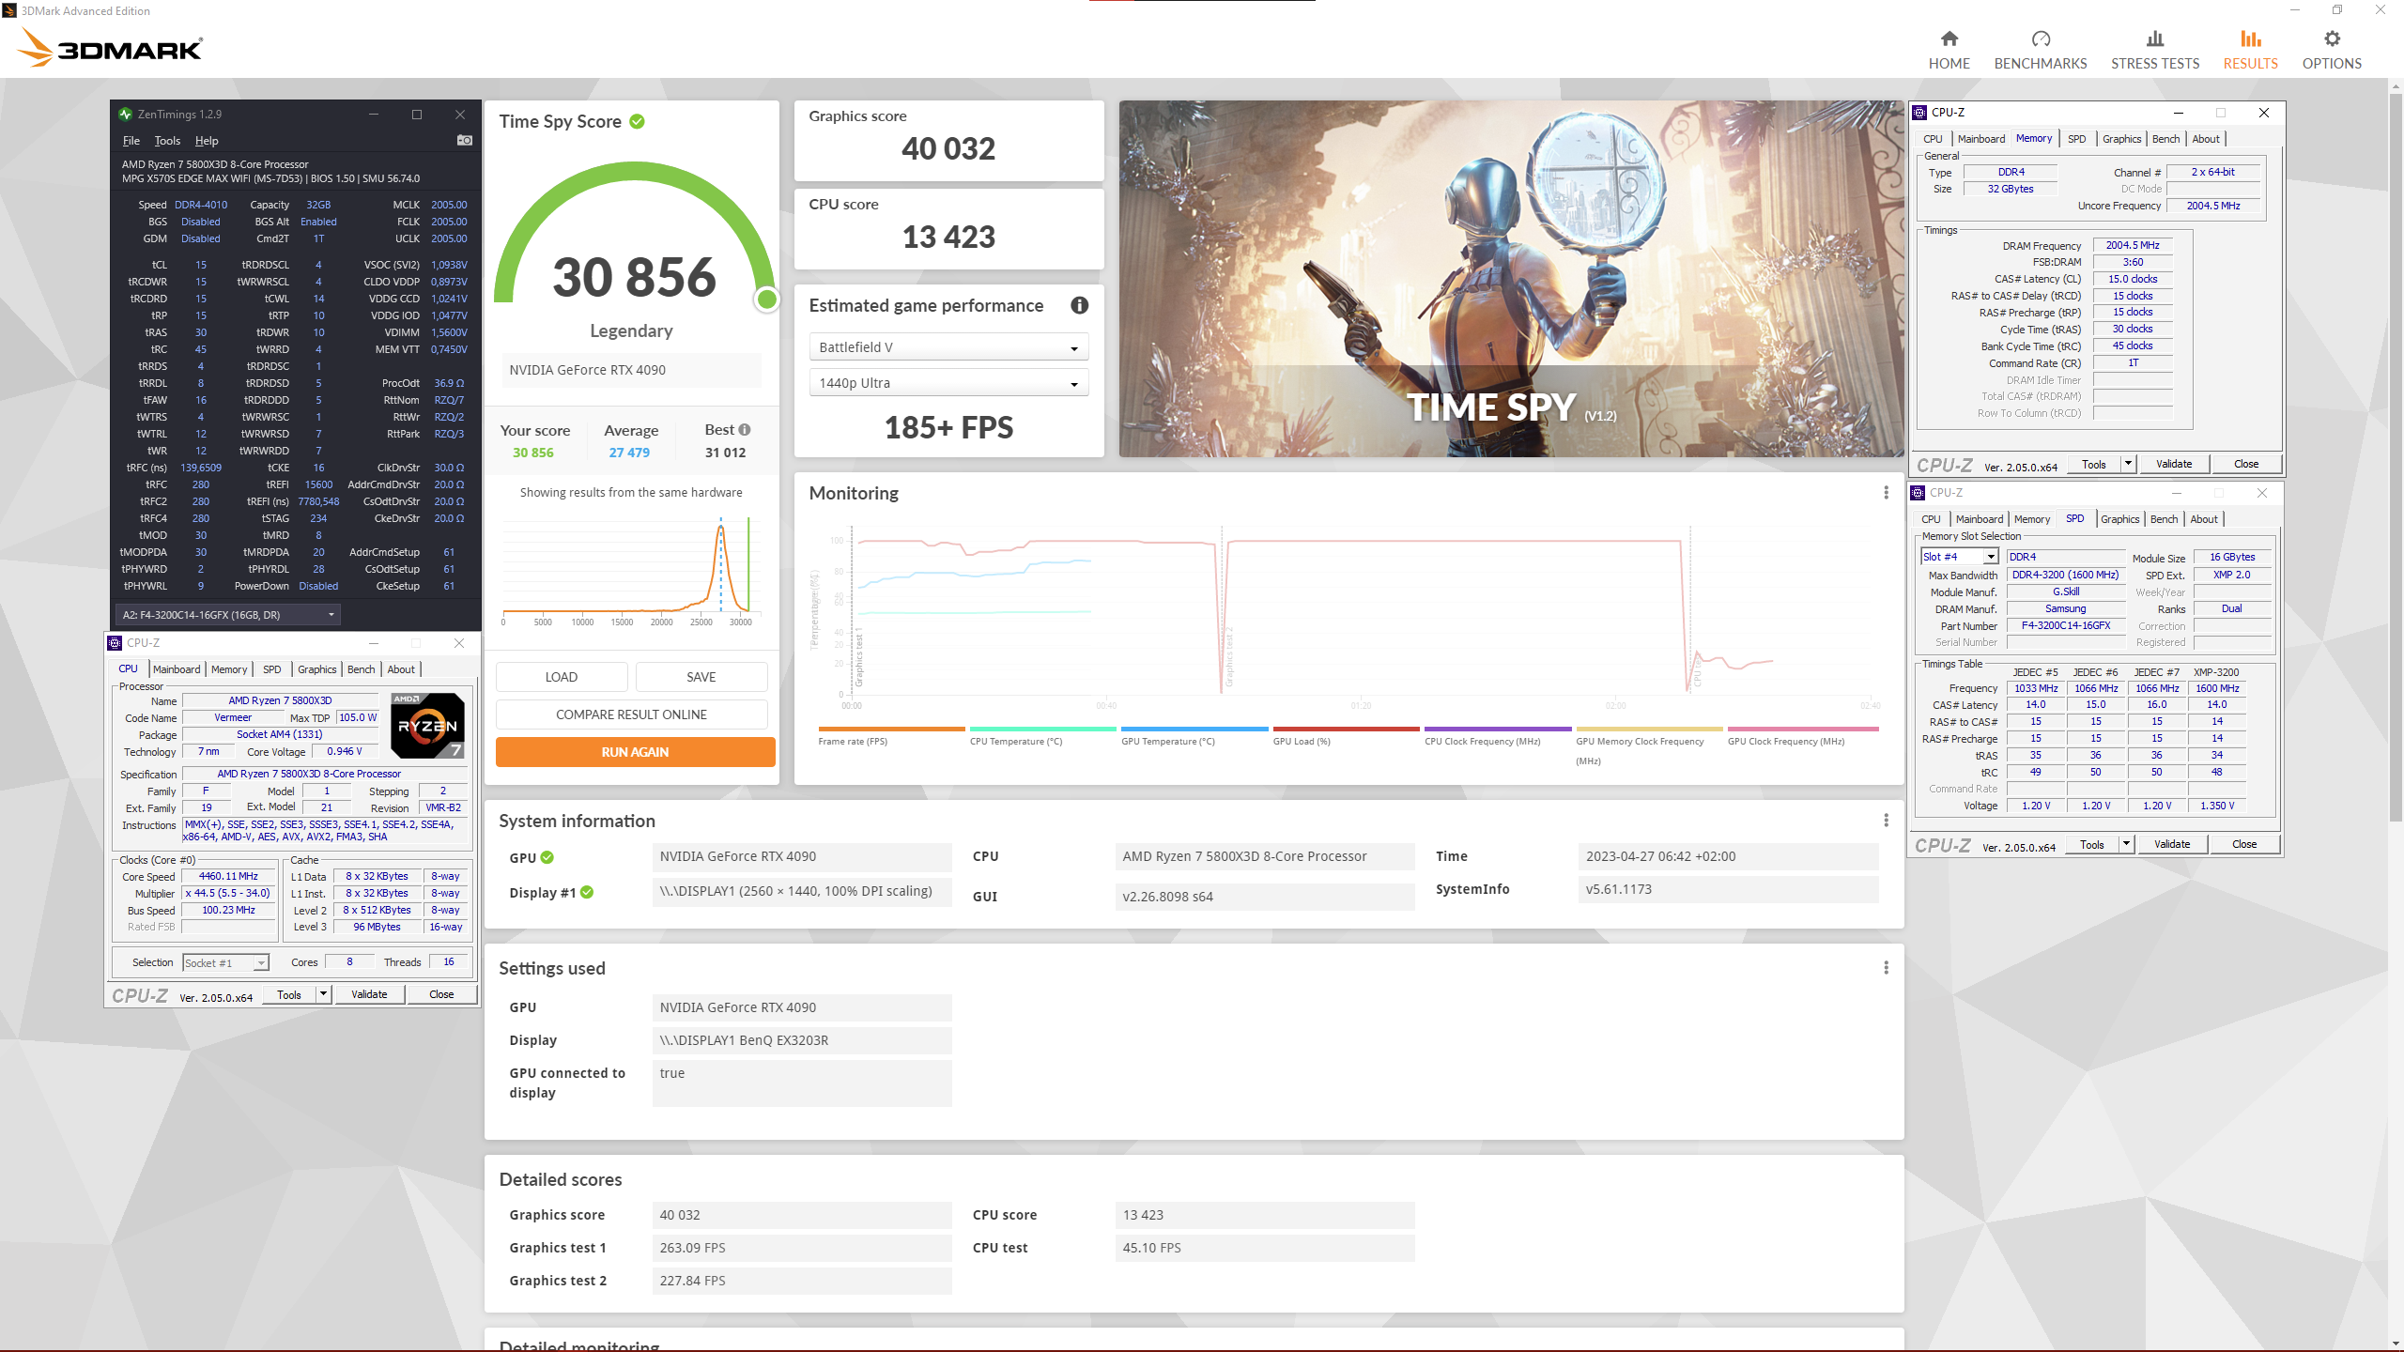Open the Help menu in ZenTimings
This screenshot has height=1352, width=2404.
tap(207, 141)
